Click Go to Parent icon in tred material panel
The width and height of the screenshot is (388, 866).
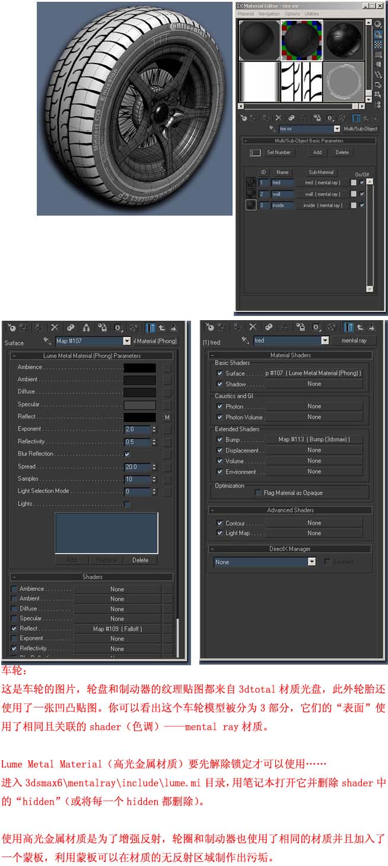click(x=360, y=327)
